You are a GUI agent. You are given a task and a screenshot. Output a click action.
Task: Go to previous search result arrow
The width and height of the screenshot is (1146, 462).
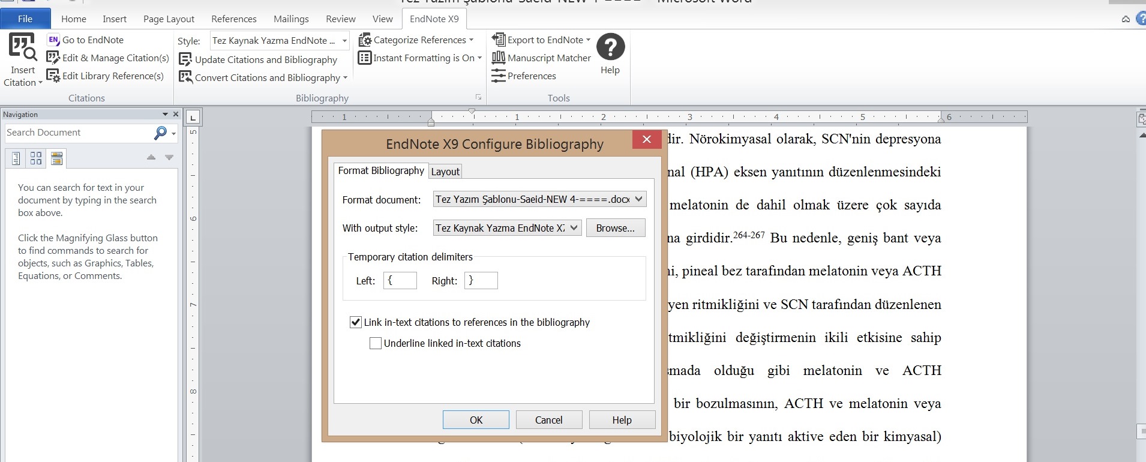(151, 158)
